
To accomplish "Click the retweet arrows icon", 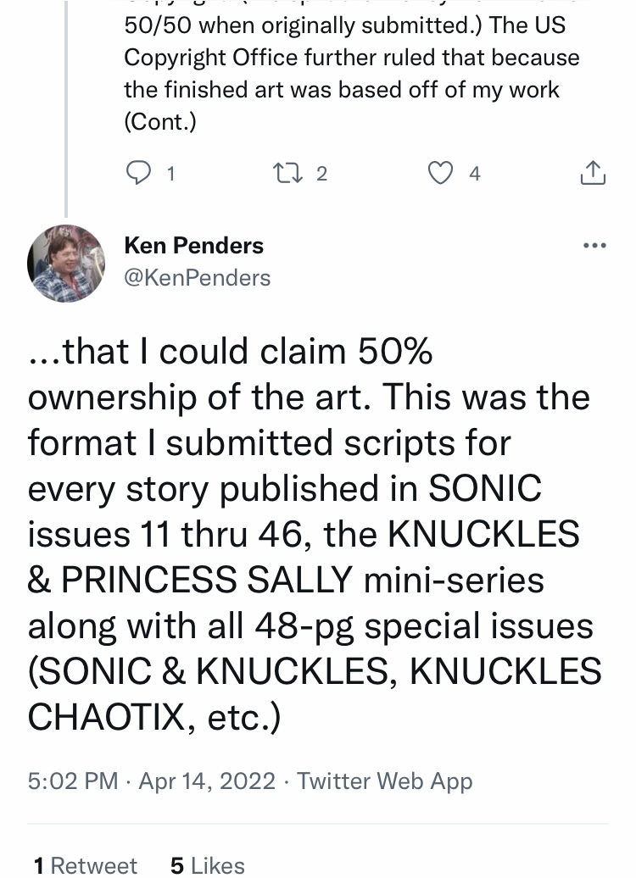I will 287,173.
